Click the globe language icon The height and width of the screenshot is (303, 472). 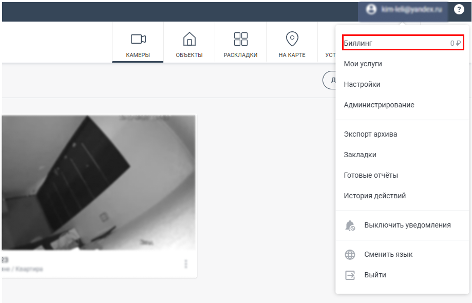350,255
